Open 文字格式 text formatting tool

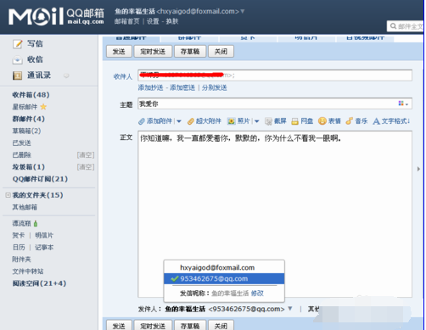391,121
